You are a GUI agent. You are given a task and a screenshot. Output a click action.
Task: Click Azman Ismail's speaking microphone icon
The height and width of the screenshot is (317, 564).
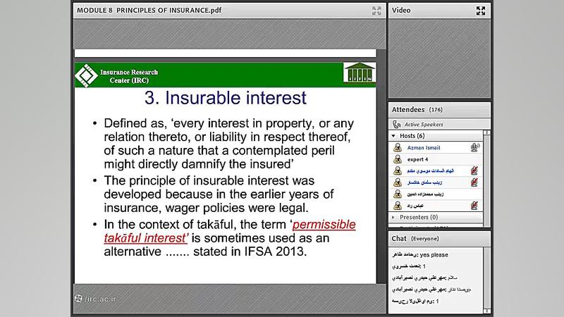[474, 147]
